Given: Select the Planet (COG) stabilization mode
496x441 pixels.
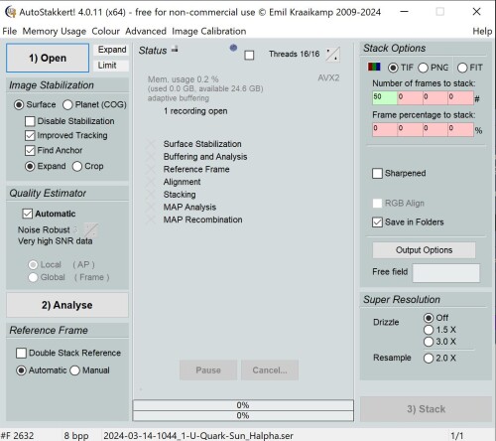Looking at the screenshot, I should pos(67,105).
